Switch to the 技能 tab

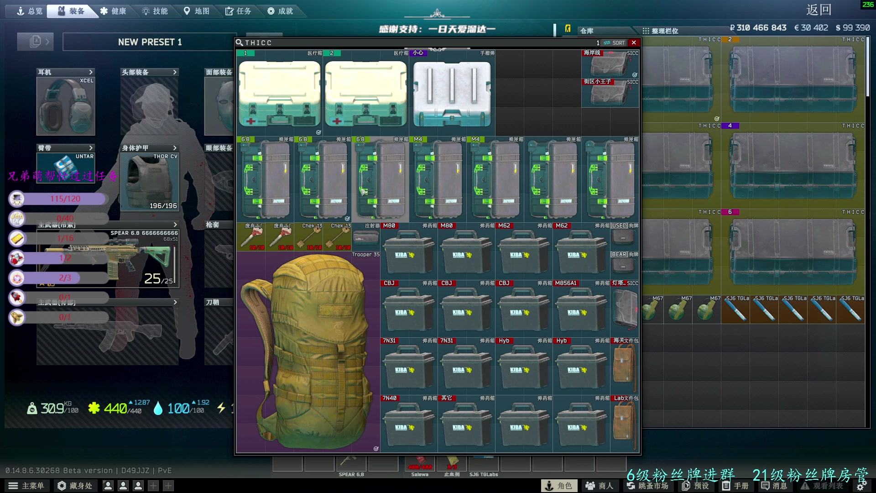coord(155,11)
